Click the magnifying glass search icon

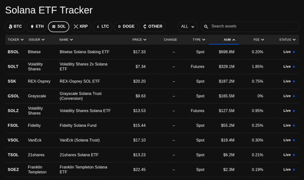[x=206, y=27]
